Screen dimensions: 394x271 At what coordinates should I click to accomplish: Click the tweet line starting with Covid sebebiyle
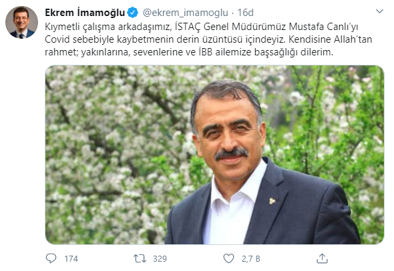208,39
